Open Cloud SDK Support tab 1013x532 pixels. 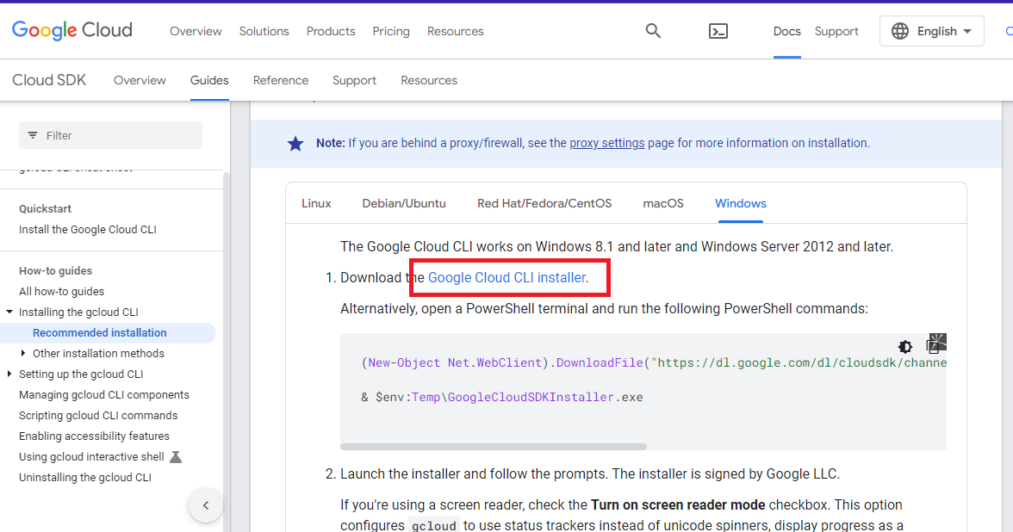click(354, 80)
